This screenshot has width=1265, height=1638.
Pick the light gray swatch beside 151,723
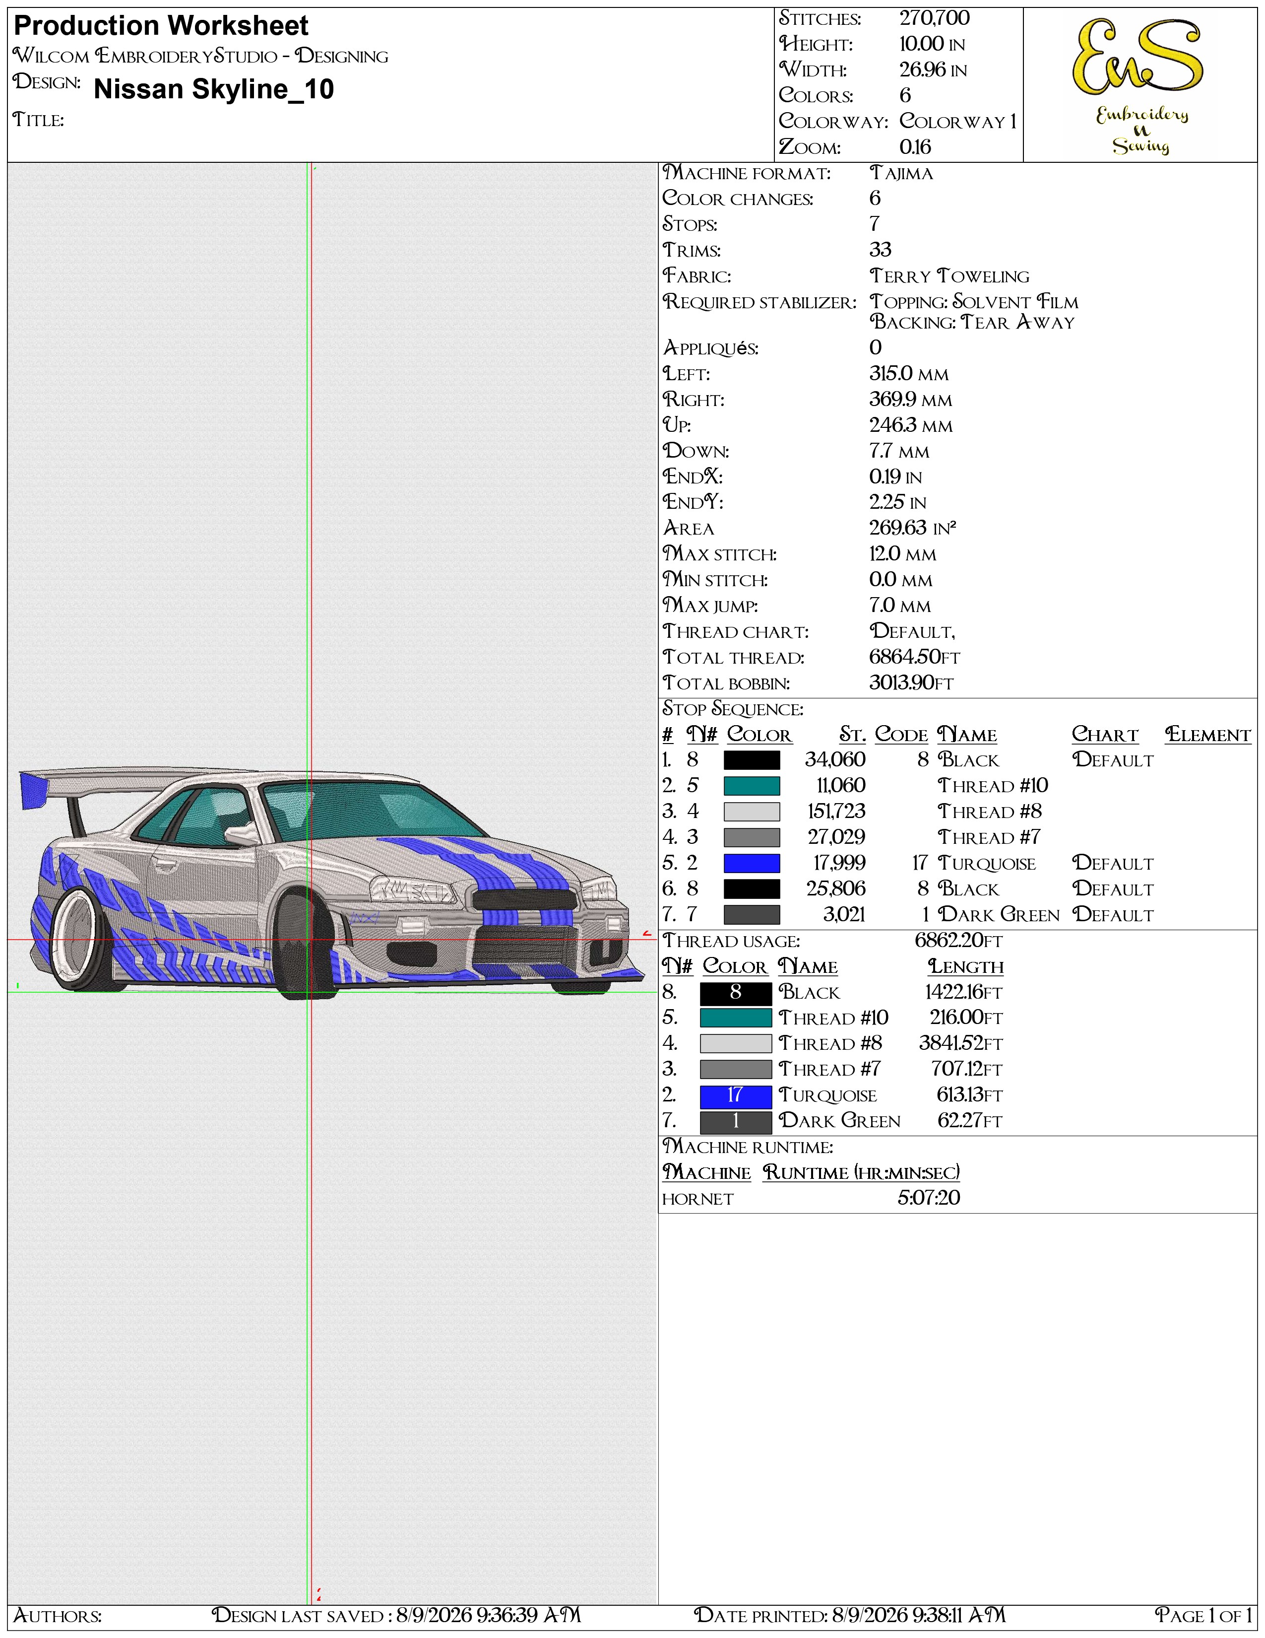(752, 812)
